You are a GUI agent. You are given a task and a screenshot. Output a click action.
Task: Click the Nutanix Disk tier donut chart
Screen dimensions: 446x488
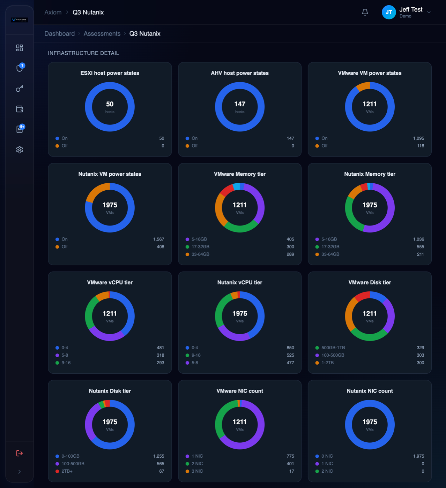click(110, 425)
